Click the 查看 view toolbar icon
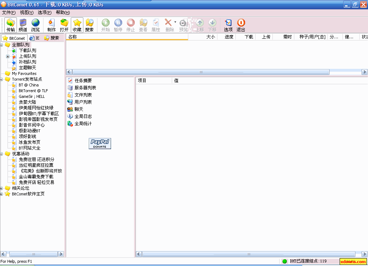The width and height of the screenshot is (368, 266). click(143, 25)
